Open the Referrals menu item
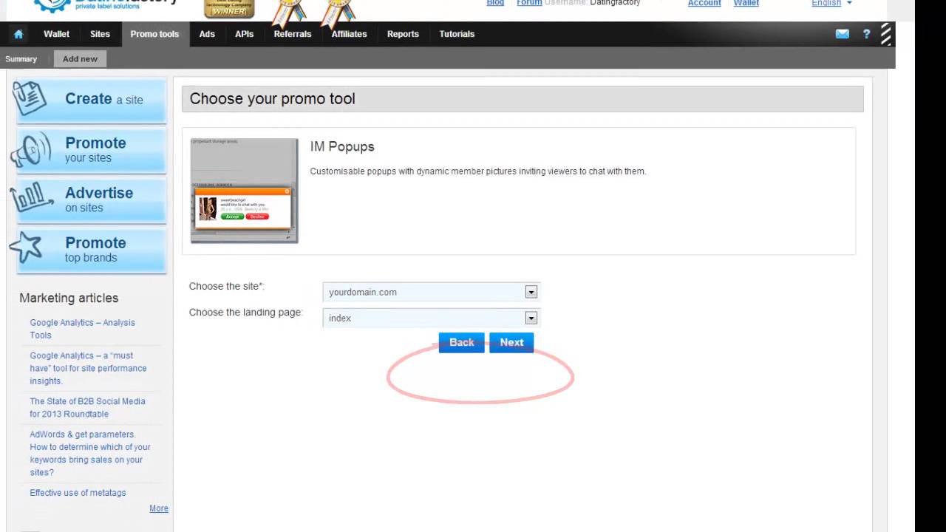 [293, 34]
